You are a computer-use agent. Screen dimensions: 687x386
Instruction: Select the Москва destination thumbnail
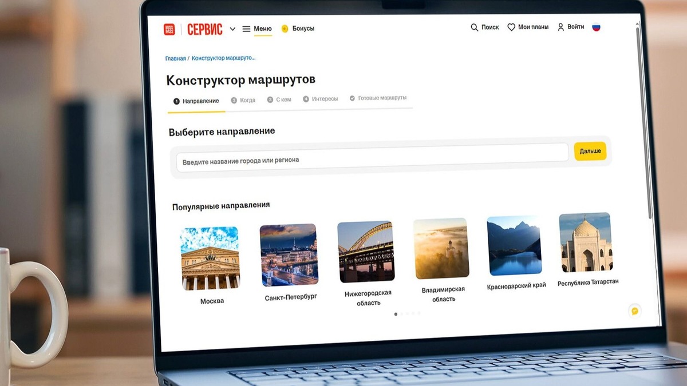(211, 257)
